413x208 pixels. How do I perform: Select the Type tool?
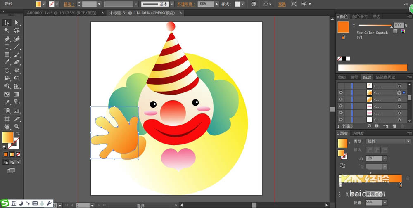tap(7, 47)
